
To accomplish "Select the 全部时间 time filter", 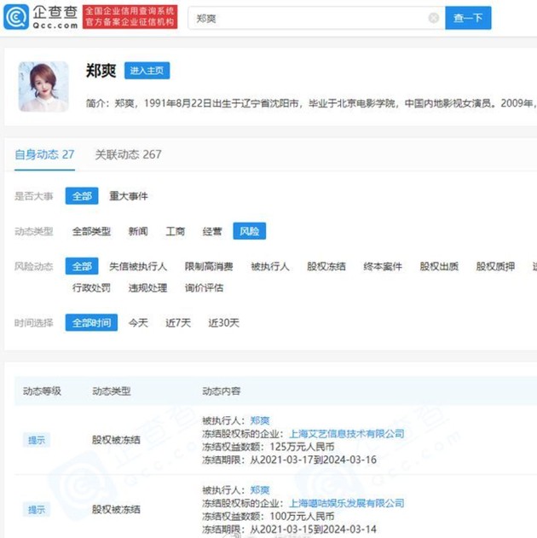I will pos(91,322).
